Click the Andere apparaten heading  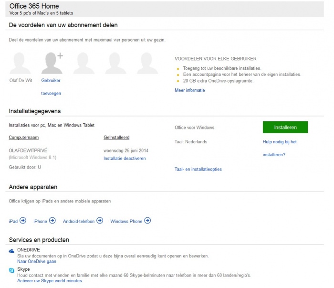pyautogui.click(x=33, y=187)
